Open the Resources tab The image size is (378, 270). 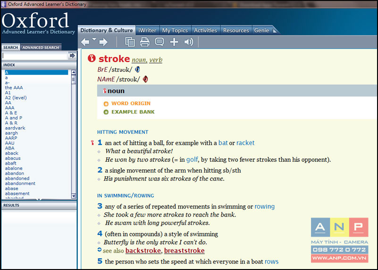[x=236, y=30]
